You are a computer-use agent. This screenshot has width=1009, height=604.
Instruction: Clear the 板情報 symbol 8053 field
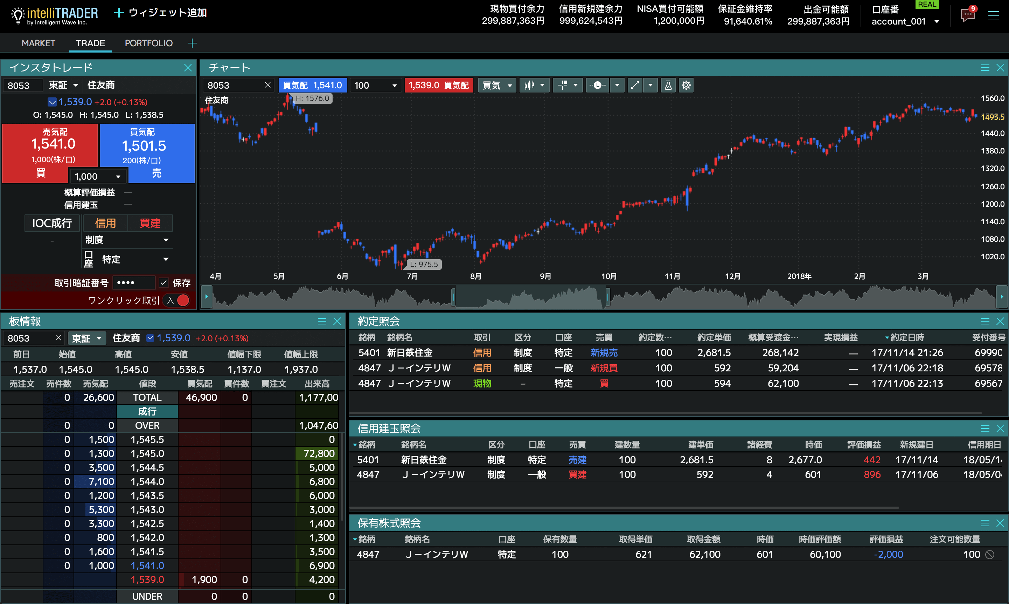click(58, 338)
